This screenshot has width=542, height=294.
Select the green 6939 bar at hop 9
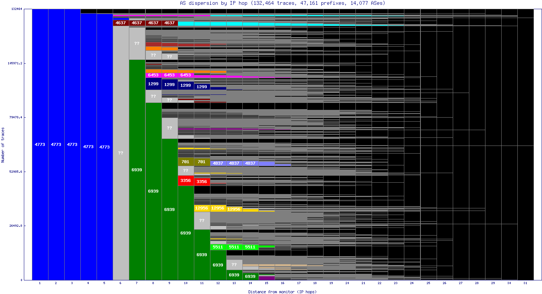[x=169, y=209]
